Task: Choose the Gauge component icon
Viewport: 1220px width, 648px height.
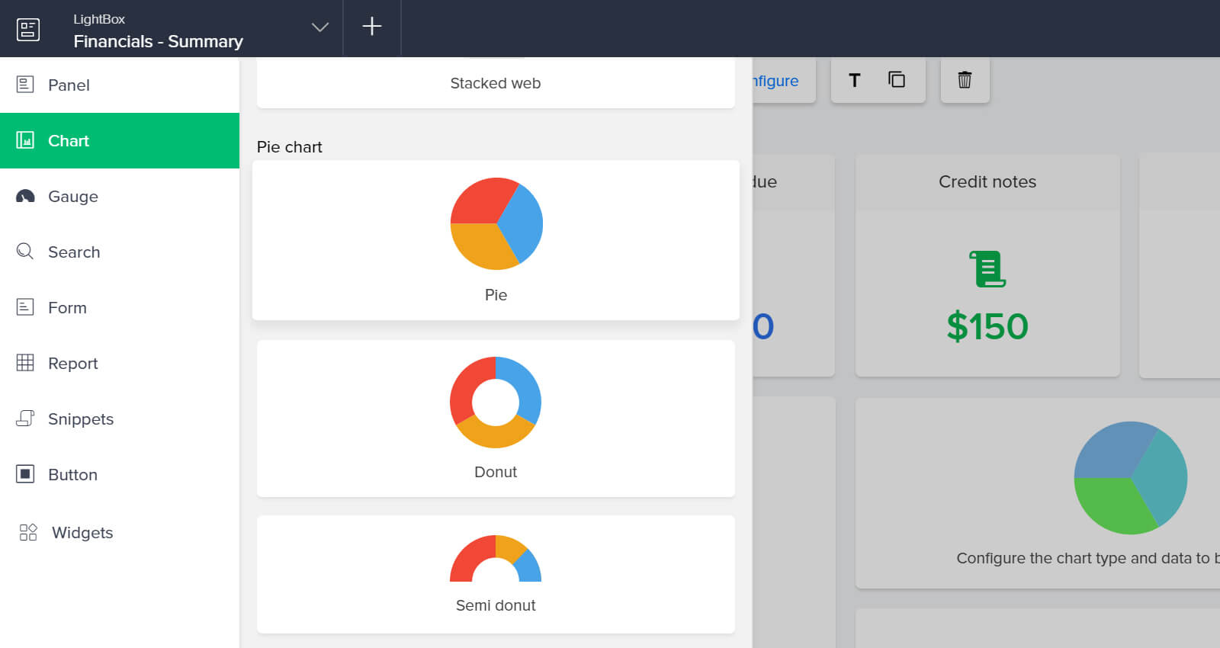Action: (x=25, y=197)
